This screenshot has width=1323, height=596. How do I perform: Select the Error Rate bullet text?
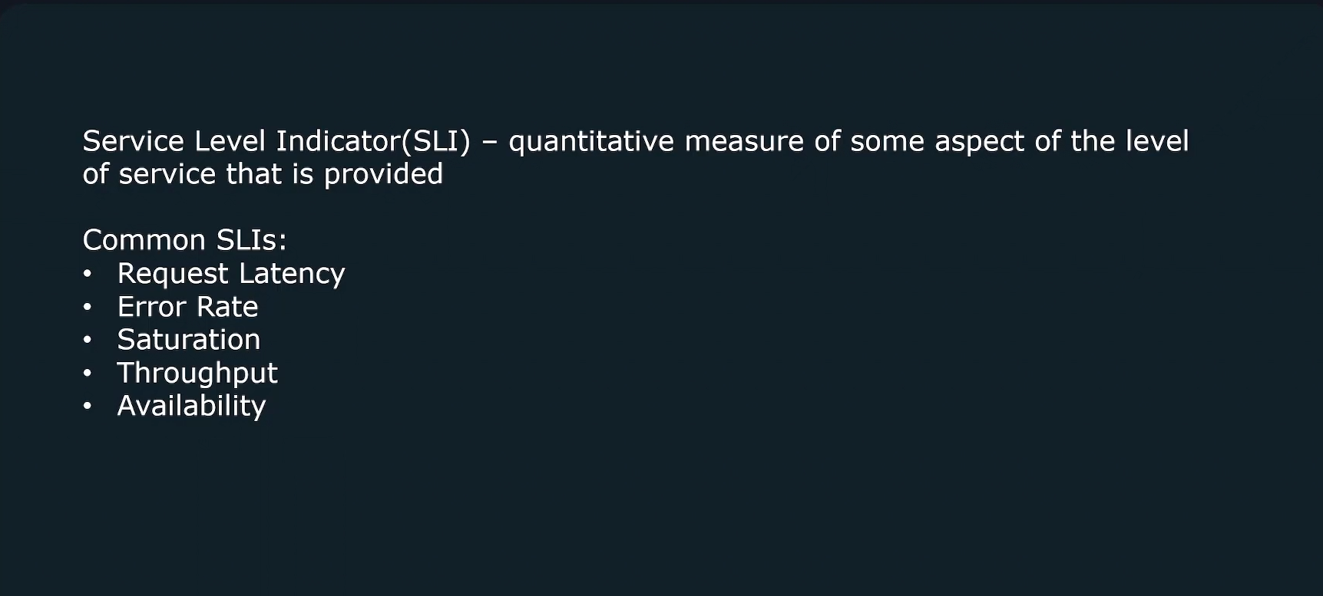pyautogui.click(x=187, y=307)
